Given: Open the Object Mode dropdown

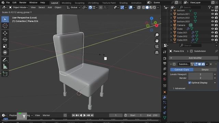Looking at the screenshot, I should click(18, 8).
